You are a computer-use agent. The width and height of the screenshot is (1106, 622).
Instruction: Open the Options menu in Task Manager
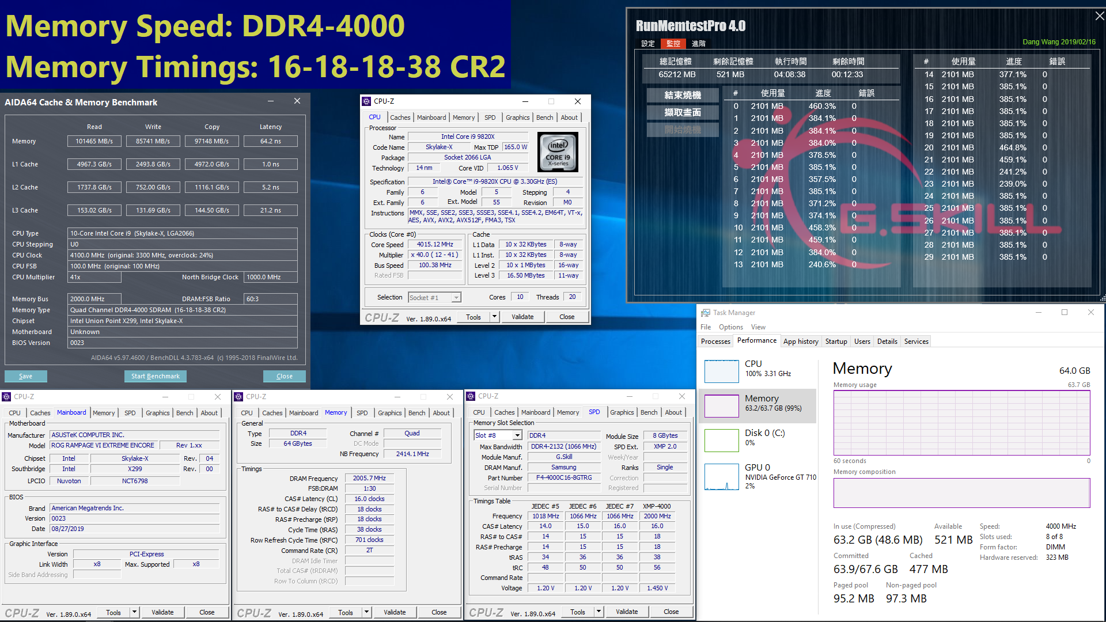(730, 327)
